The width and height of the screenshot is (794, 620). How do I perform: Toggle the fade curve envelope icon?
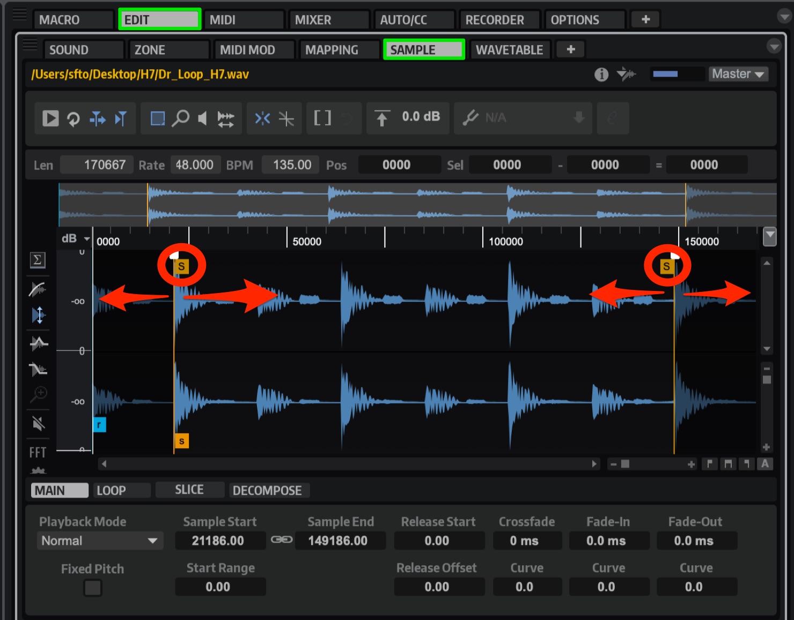38,289
